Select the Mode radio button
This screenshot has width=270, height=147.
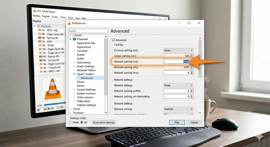click(x=70, y=122)
